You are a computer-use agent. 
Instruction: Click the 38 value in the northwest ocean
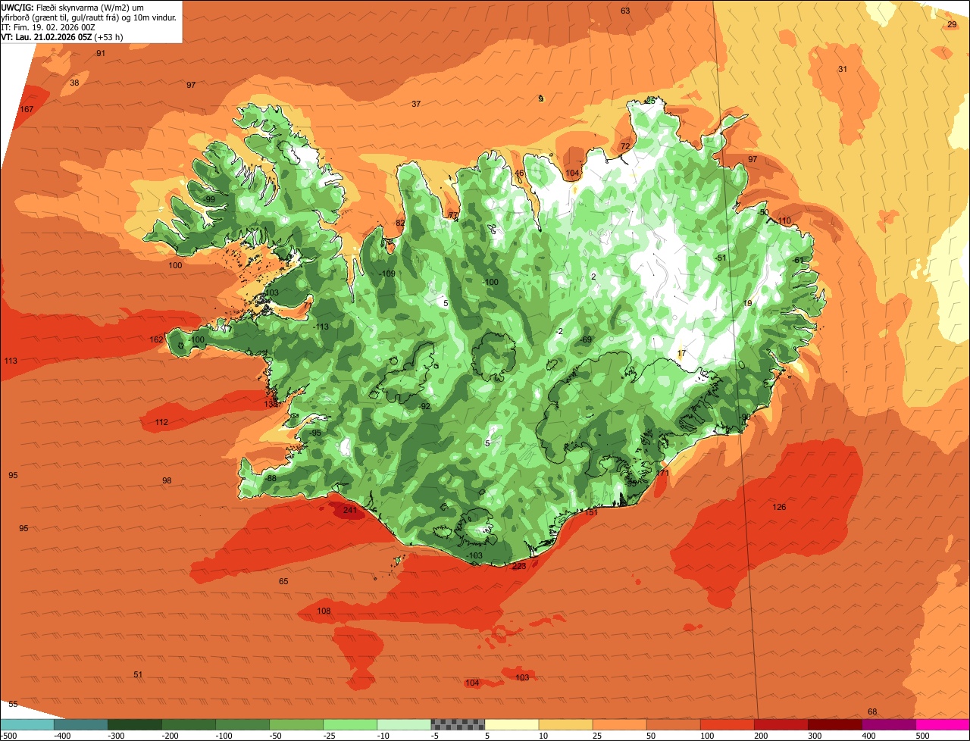pos(74,83)
